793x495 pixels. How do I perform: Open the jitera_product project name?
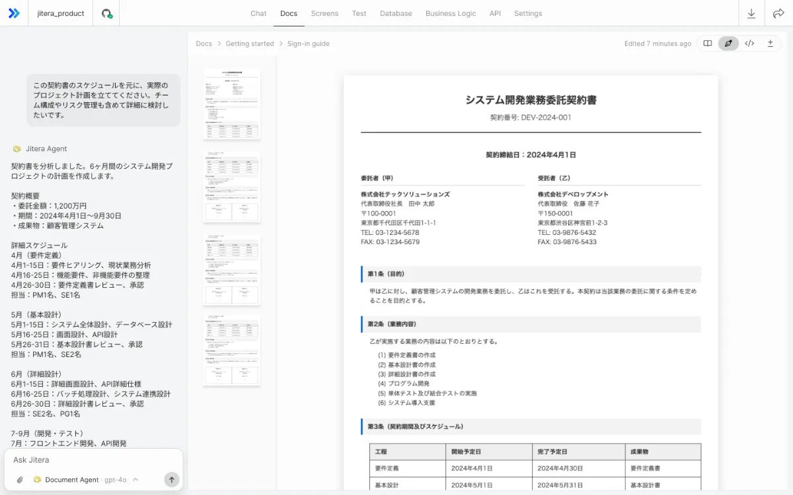[61, 13]
